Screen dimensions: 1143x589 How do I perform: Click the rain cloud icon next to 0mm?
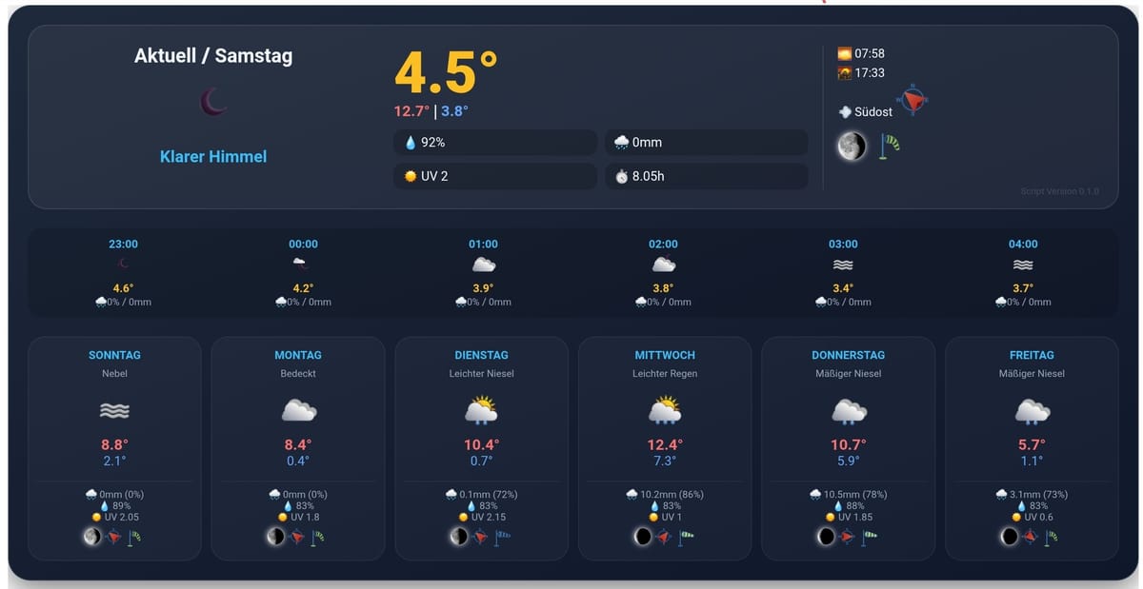point(622,143)
